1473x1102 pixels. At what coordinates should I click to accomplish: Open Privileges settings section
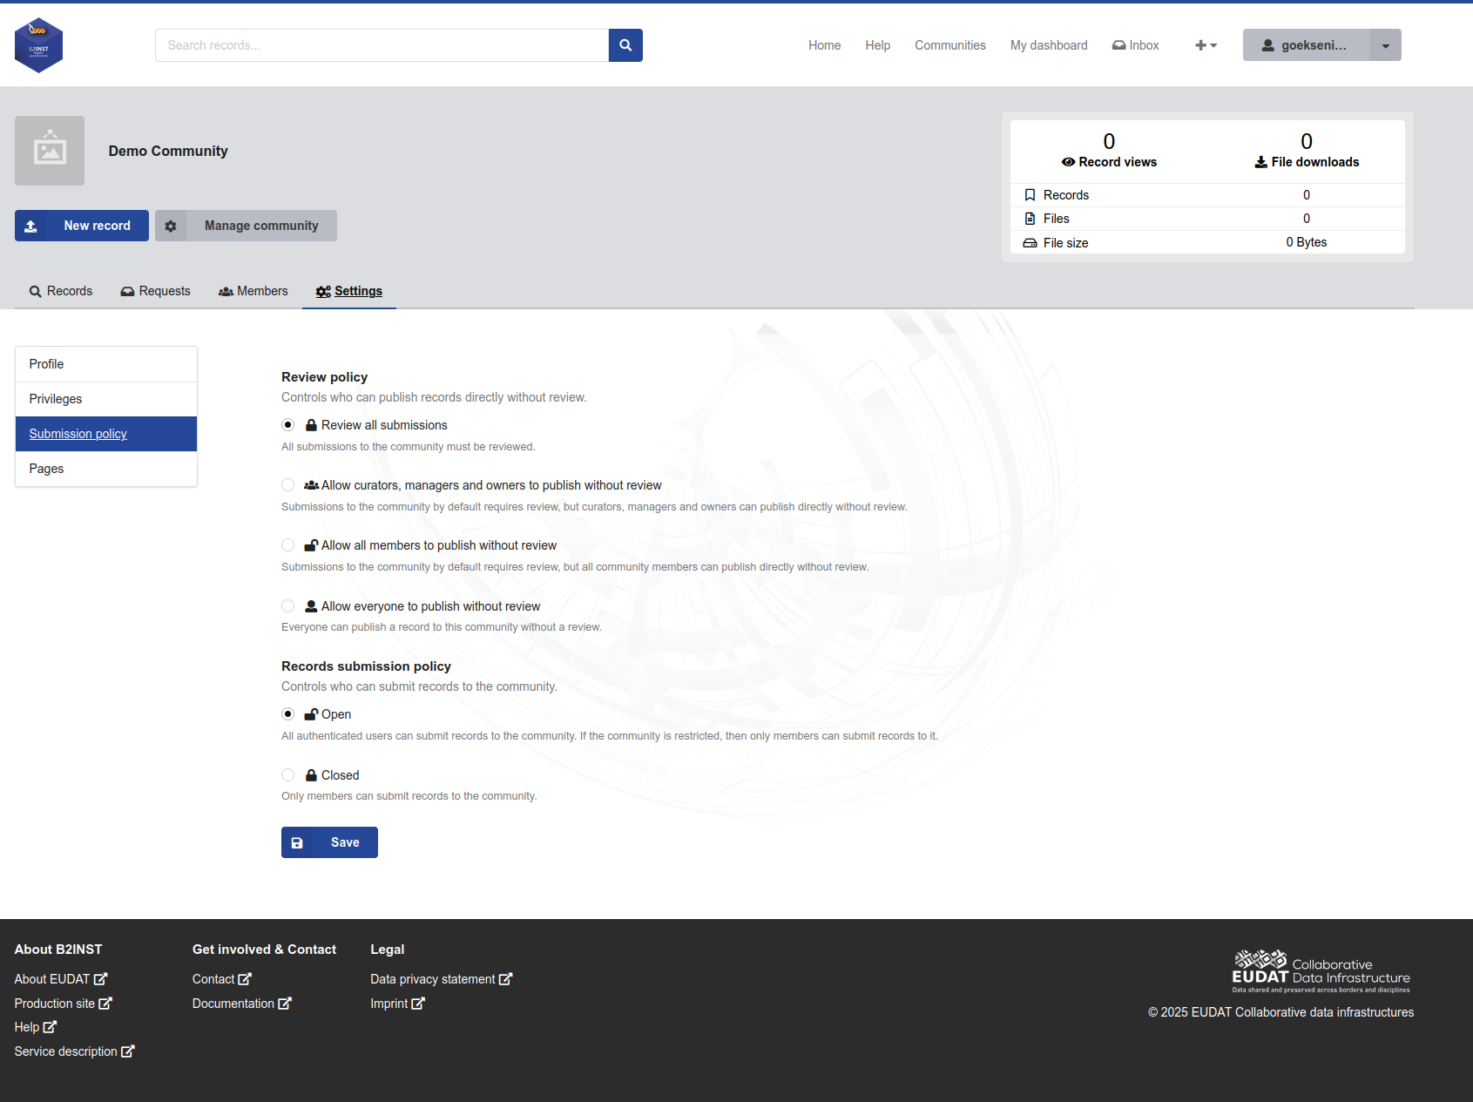[x=106, y=399]
